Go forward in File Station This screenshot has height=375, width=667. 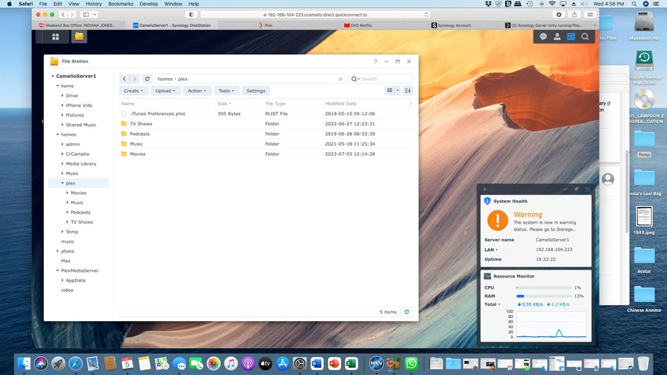[135, 79]
